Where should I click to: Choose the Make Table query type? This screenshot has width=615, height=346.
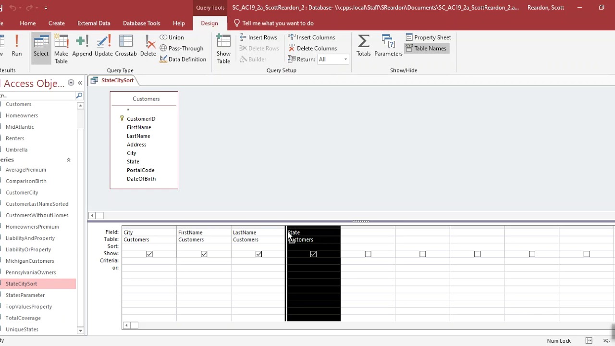(61, 49)
